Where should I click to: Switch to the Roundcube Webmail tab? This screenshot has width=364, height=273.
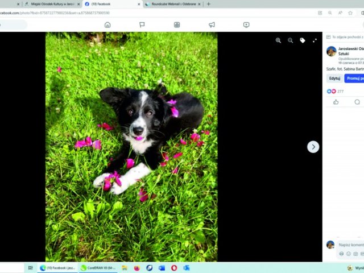(x=173, y=4)
